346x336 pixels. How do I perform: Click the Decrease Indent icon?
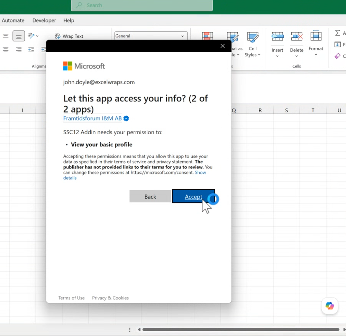pyautogui.click(x=31, y=50)
